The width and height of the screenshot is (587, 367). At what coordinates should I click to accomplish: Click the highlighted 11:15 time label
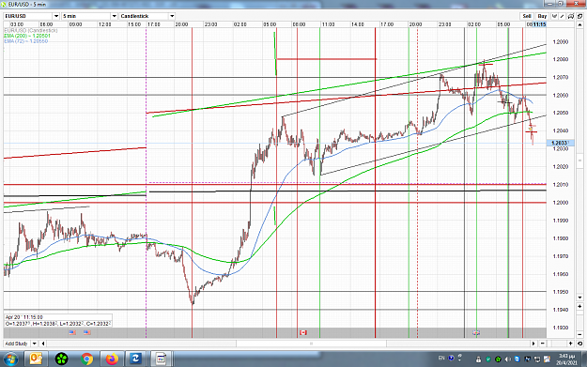pyautogui.click(x=539, y=24)
